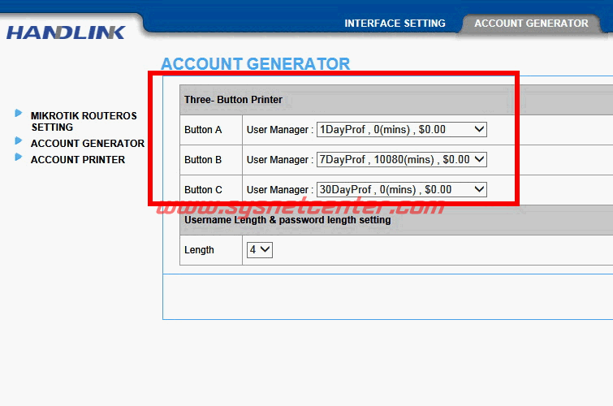Click the Button C row label
Viewport: 613px width, 406px height.
coord(203,190)
